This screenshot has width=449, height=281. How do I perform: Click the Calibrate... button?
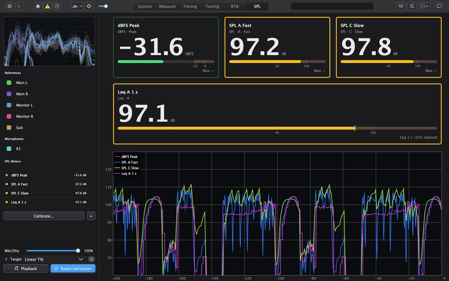click(x=44, y=216)
